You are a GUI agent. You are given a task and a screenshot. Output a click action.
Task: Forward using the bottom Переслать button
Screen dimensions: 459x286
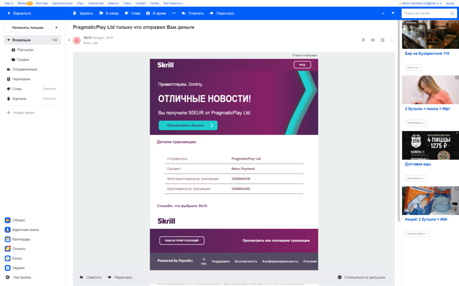pyautogui.click(x=120, y=277)
